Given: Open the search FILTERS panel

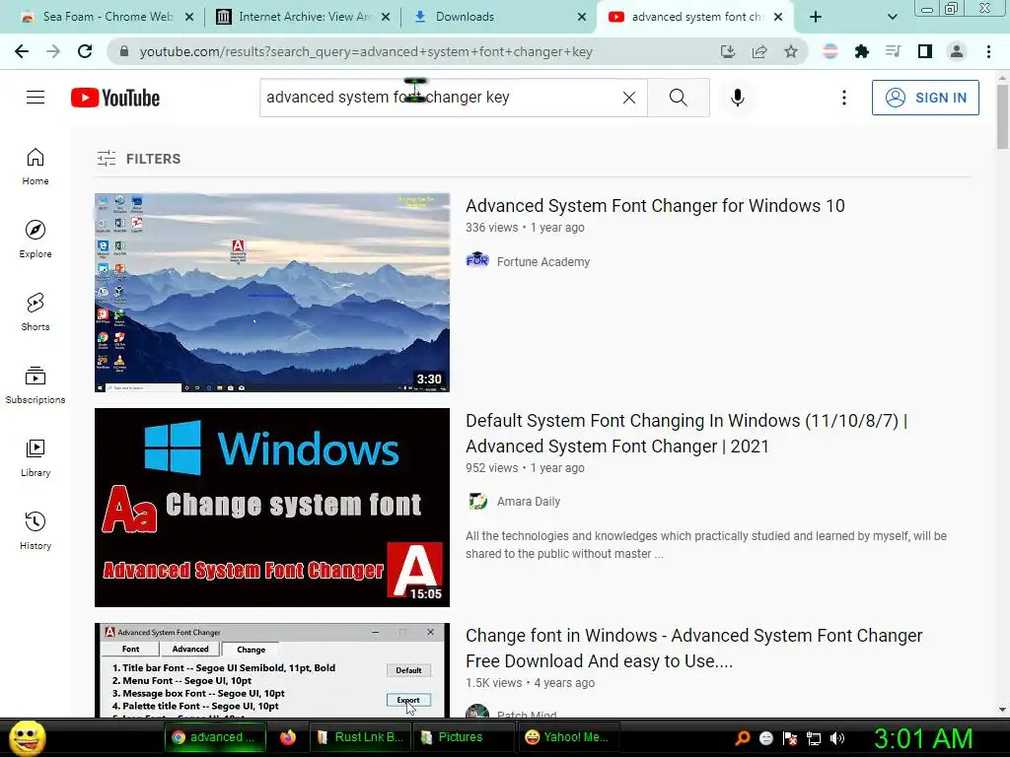Looking at the screenshot, I should pyautogui.click(x=138, y=159).
